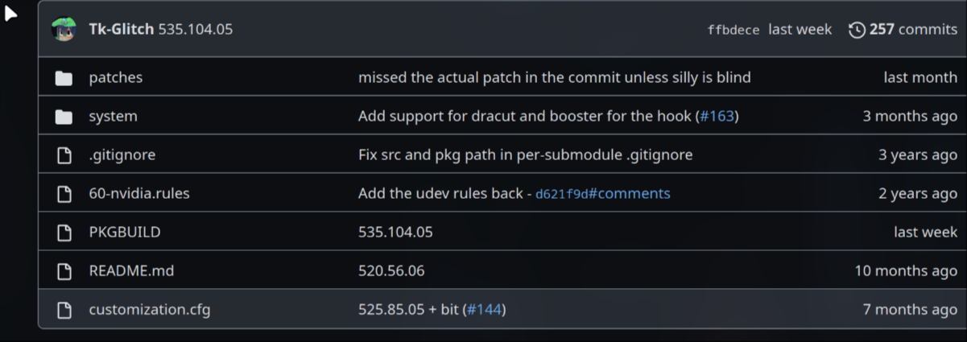View the 257 commits history
Screen dimensions: 967x342
coord(913,30)
